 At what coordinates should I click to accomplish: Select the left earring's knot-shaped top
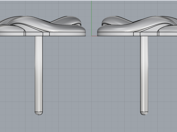(43, 26)
